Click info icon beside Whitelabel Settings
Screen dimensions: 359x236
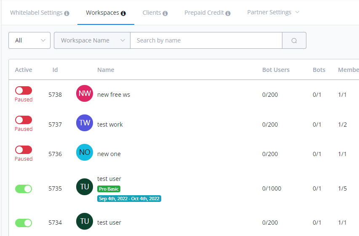(x=66, y=13)
